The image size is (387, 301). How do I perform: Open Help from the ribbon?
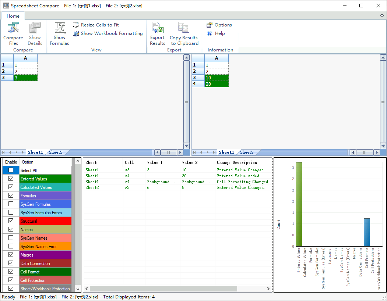[216, 33]
